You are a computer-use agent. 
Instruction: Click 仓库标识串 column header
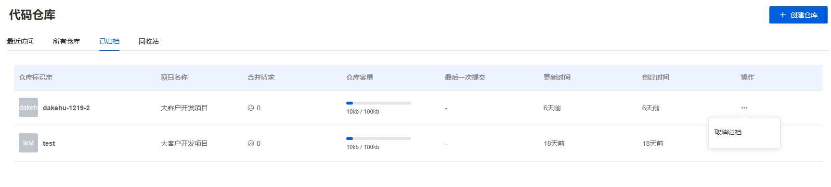pos(36,77)
